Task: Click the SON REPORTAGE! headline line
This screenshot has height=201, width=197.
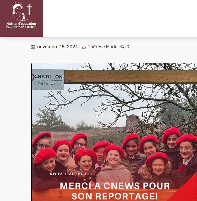Action: tap(115, 196)
